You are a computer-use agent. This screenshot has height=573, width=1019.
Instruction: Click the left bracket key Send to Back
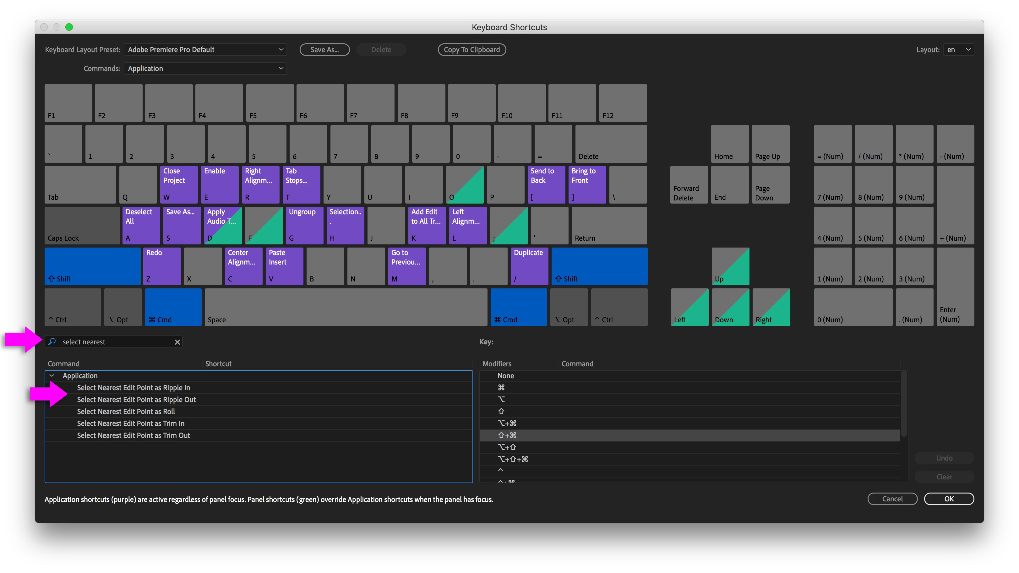[546, 184]
